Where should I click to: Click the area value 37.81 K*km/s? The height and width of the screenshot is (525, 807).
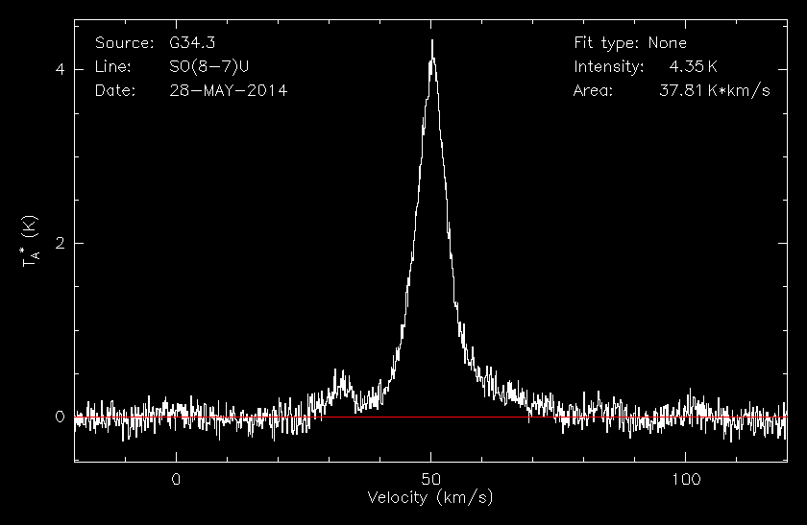[715, 90]
